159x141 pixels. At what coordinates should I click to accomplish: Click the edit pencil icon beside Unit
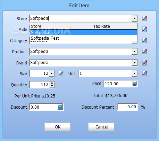(x=145, y=73)
